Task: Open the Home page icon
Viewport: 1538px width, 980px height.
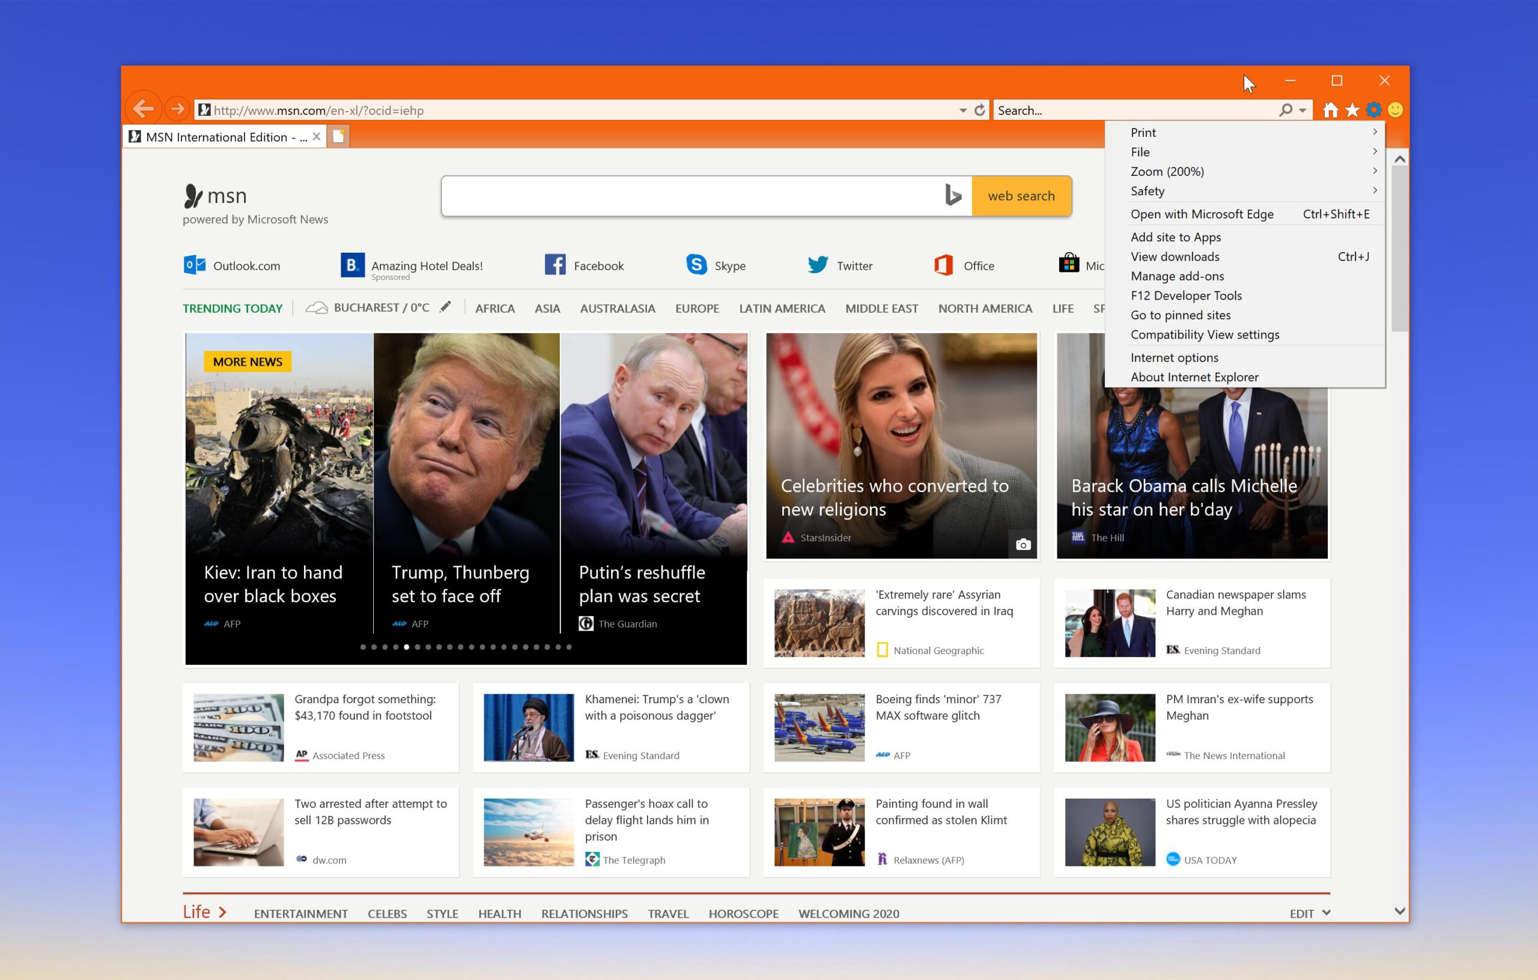Action: (x=1331, y=110)
